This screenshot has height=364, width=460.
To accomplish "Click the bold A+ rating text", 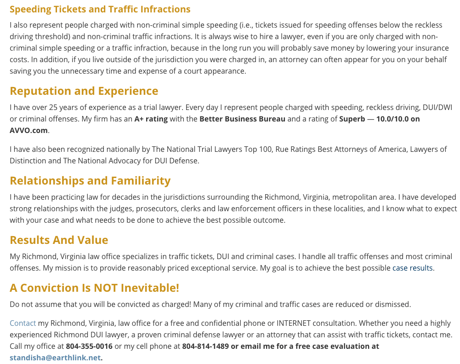I will click(x=151, y=119).
